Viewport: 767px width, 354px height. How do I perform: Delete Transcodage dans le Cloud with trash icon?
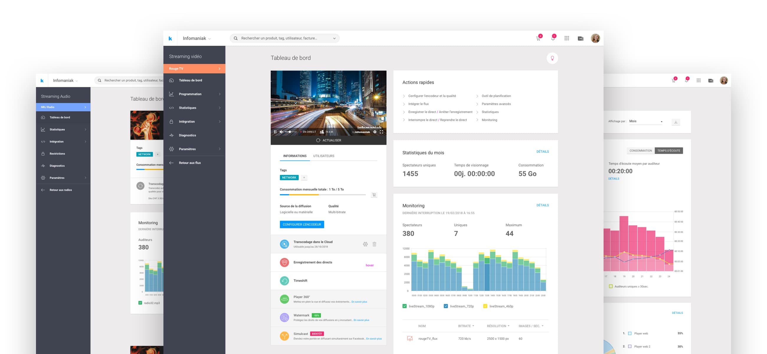tap(374, 244)
